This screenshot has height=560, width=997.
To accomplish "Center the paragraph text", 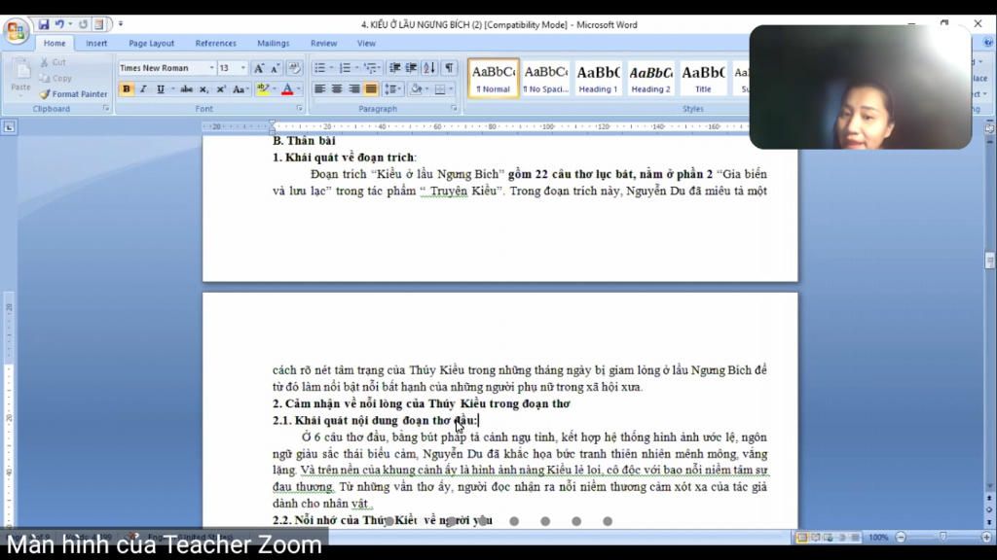I will point(336,88).
